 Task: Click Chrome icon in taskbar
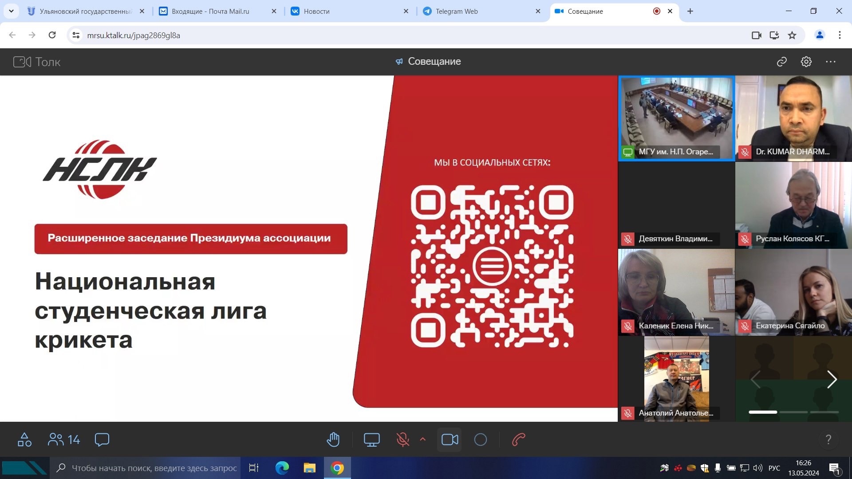click(x=337, y=468)
